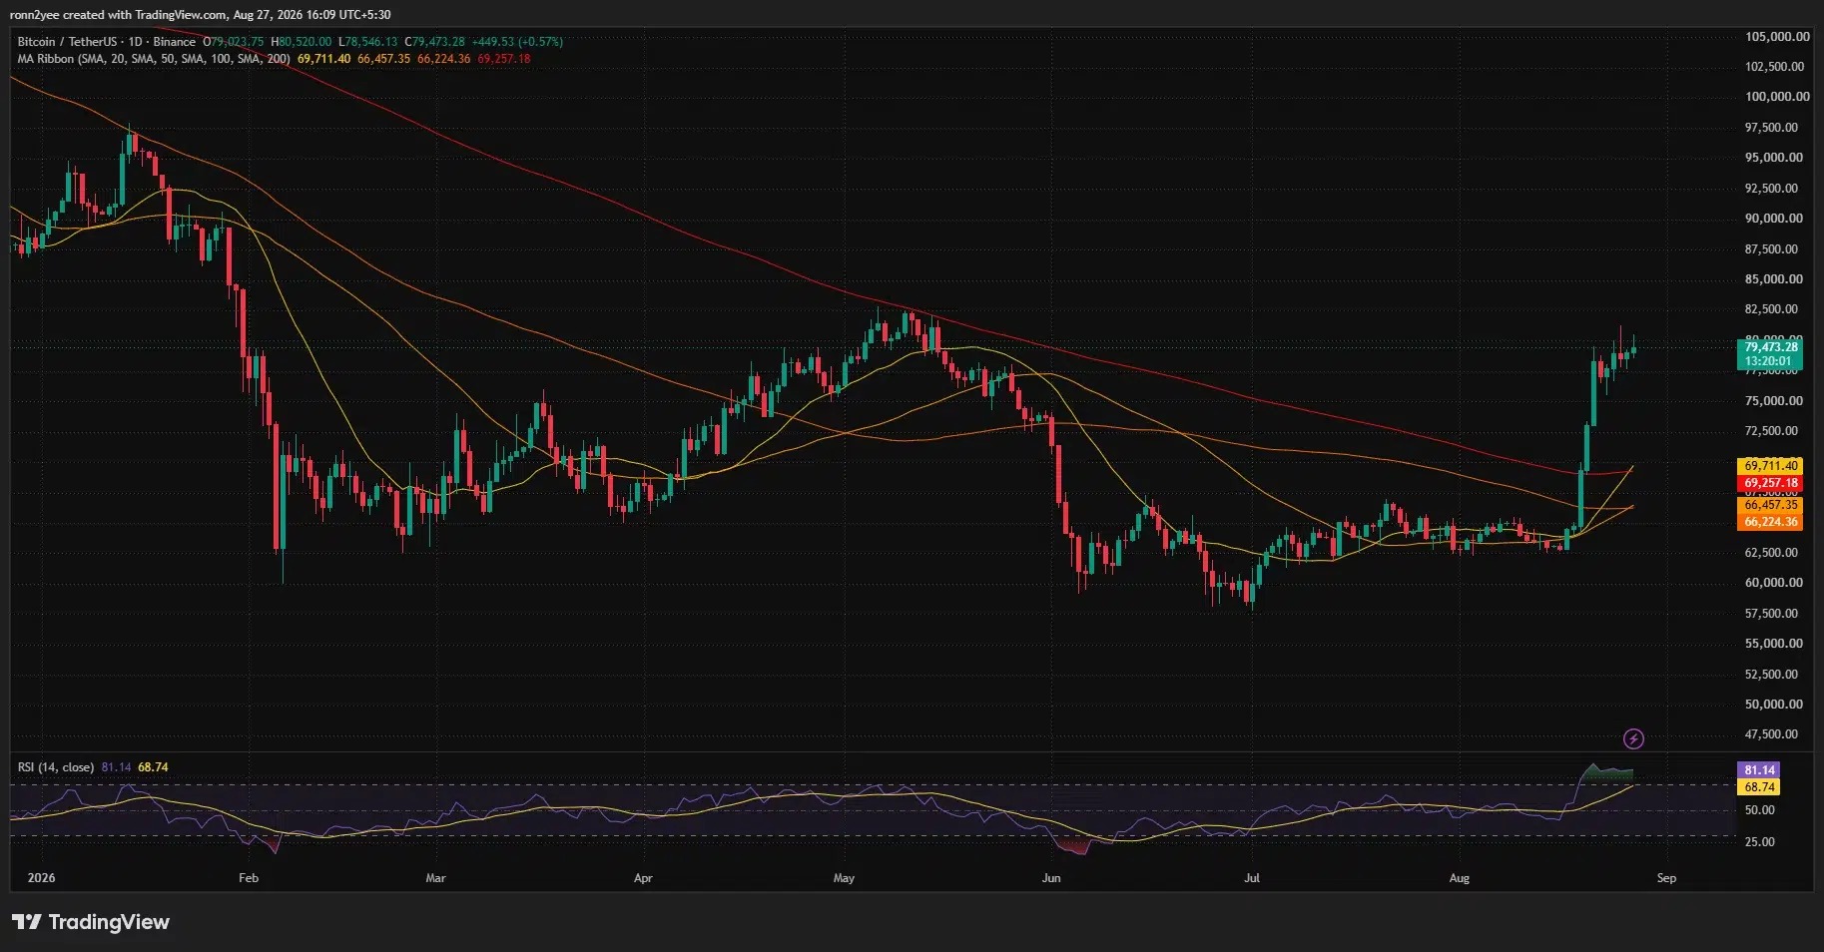Click the red 69,257.18 price-axis tag
This screenshot has height=952, width=1824.
click(1770, 483)
